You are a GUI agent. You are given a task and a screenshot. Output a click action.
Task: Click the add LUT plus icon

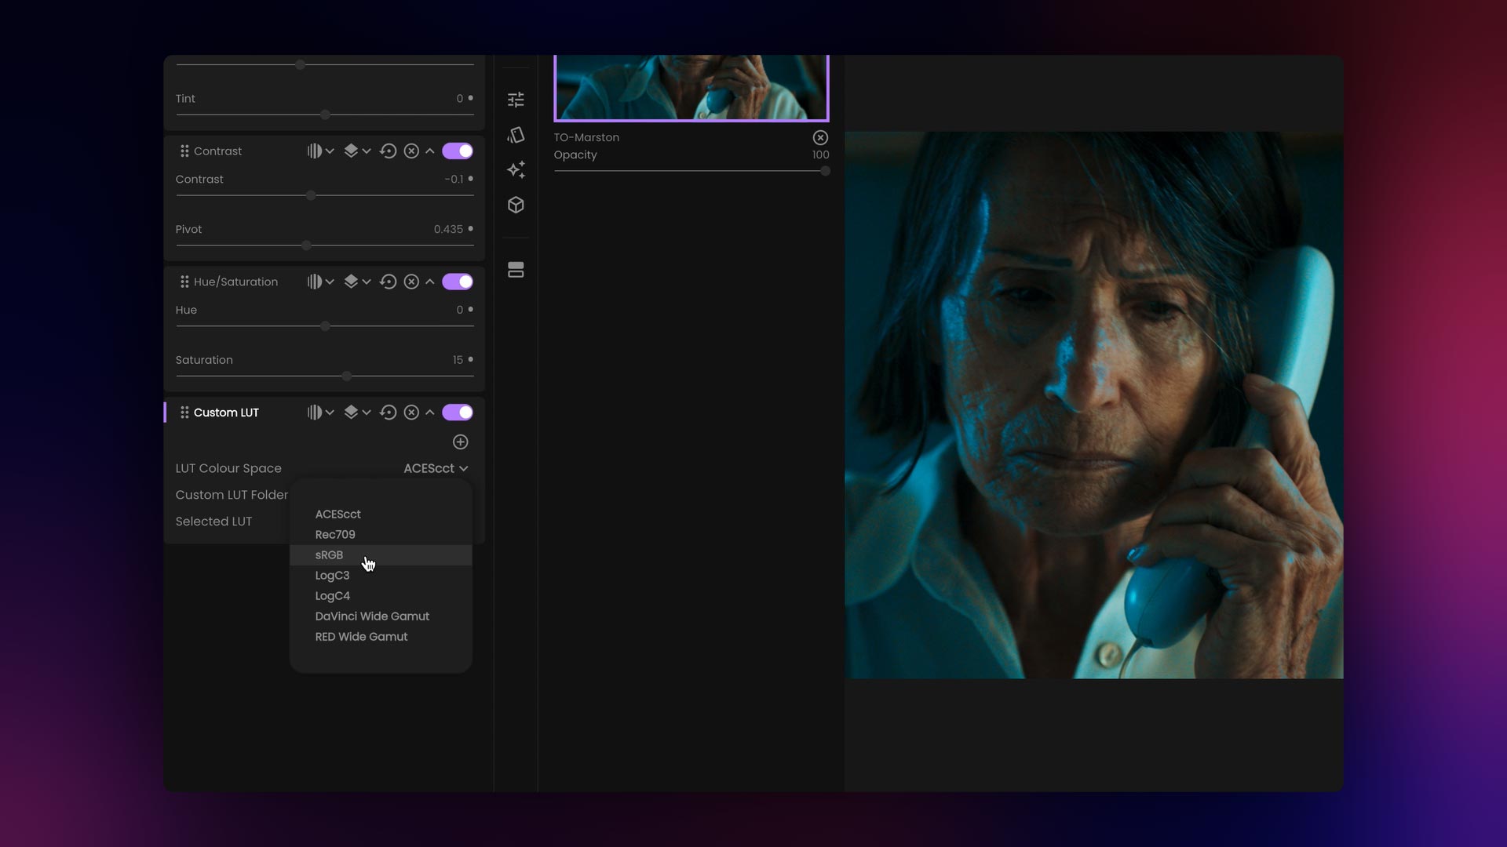point(461,442)
